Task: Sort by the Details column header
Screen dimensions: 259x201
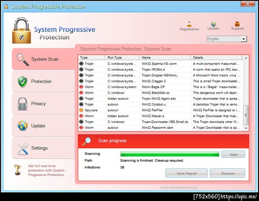Action: [x=216, y=57]
